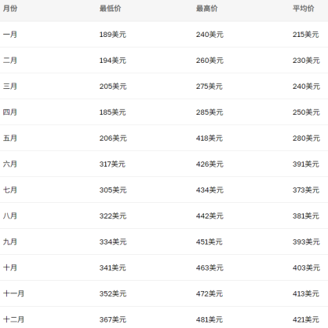The width and height of the screenshot is (328, 328).
Task: Click the 341美元 lowest price in 十月
Action: [113, 267]
